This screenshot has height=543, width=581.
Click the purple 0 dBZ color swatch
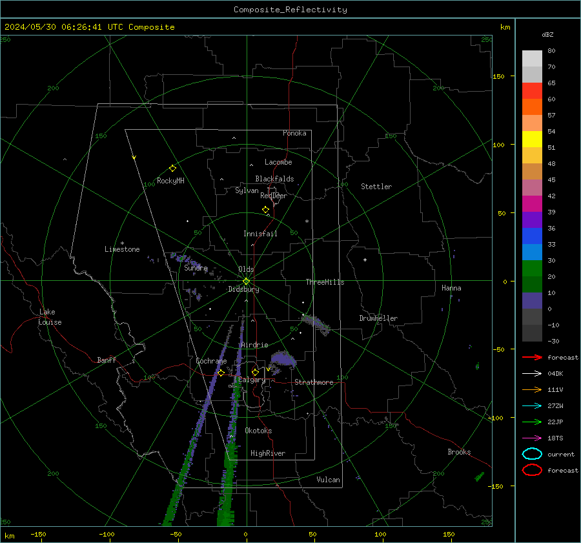click(532, 301)
